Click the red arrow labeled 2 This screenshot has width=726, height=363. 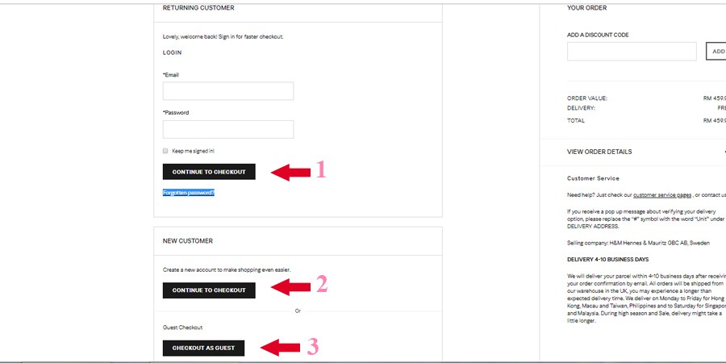[290, 286]
